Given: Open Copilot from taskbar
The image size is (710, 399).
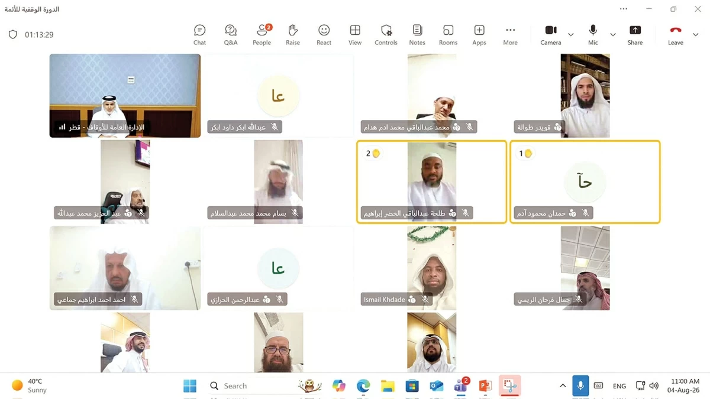Looking at the screenshot, I should [339, 386].
